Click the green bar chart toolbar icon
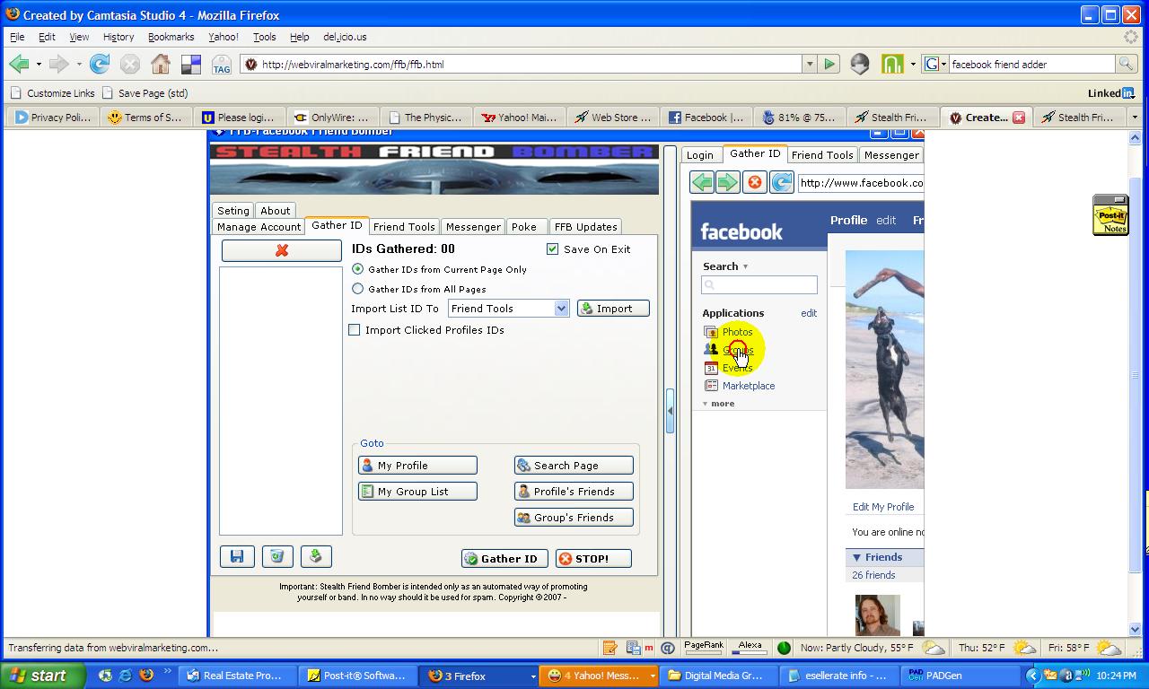Screen dimensions: 1149x689 pos(892,64)
